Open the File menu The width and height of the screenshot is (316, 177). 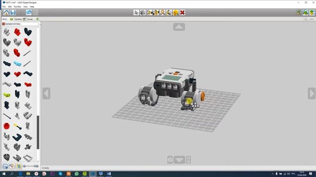(4, 6)
